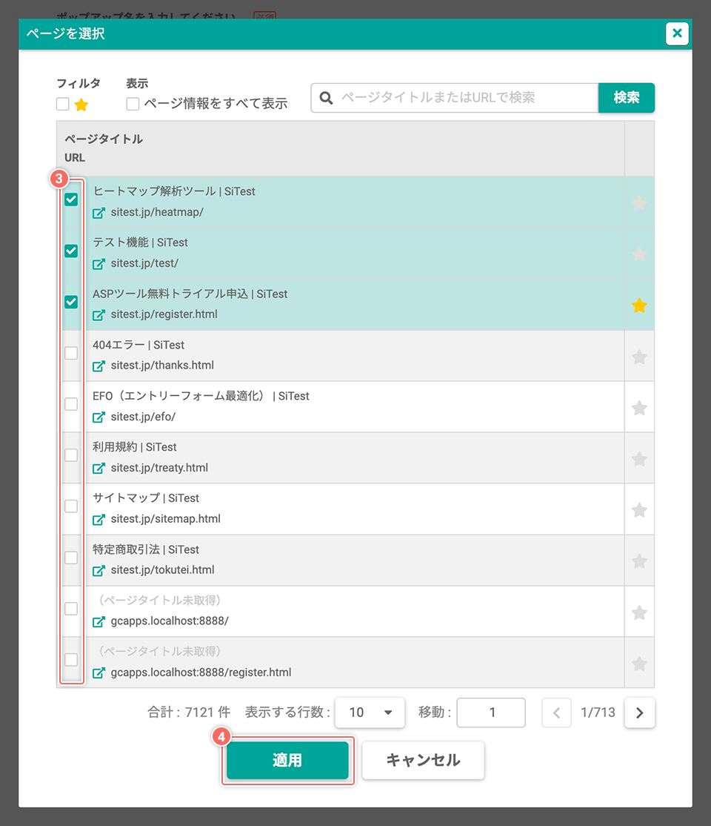The height and width of the screenshot is (826, 711).
Task: Go to previous page arrow
Action: (557, 713)
